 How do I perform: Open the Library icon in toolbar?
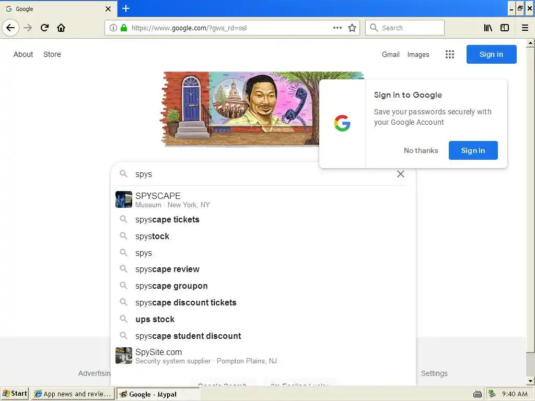point(488,28)
